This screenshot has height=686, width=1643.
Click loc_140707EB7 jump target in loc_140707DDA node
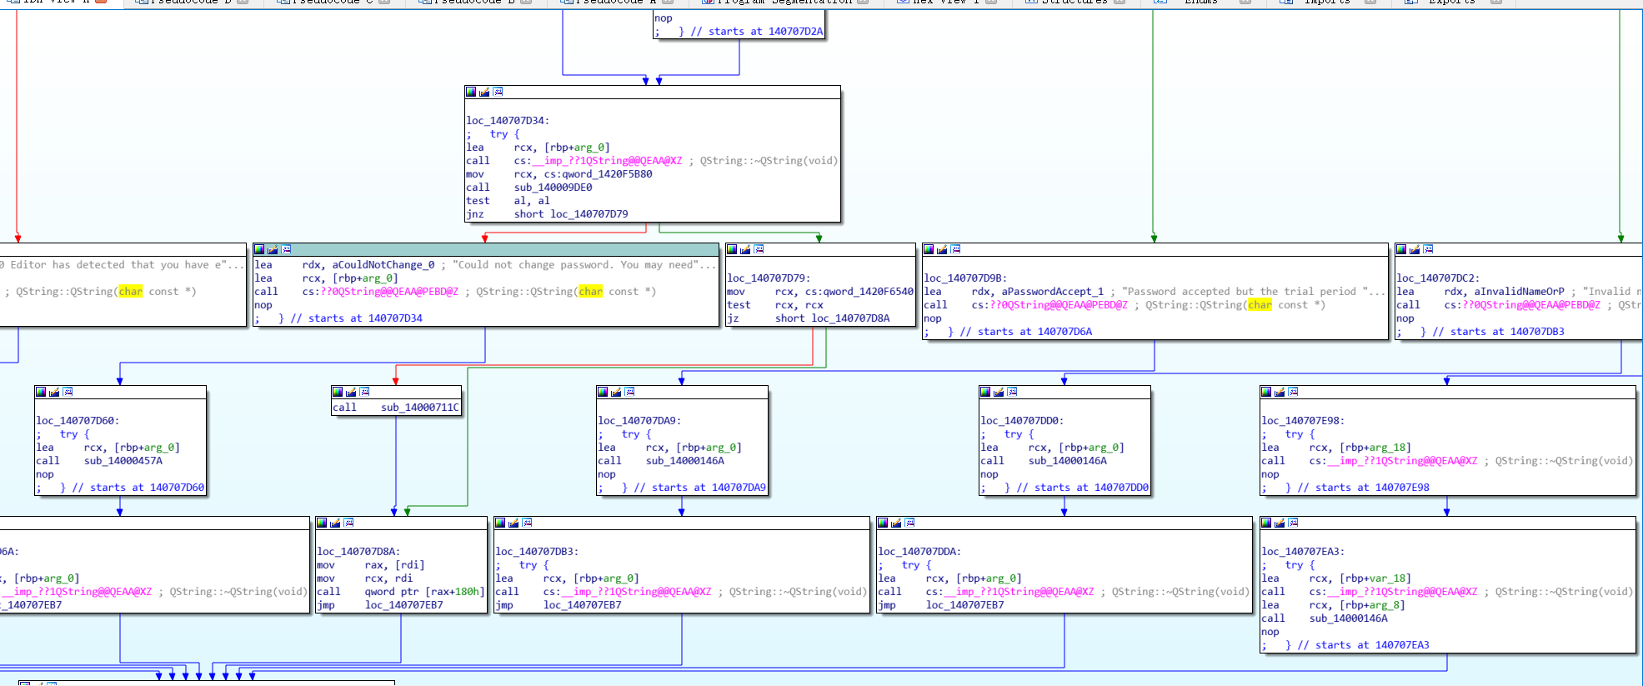point(965,605)
